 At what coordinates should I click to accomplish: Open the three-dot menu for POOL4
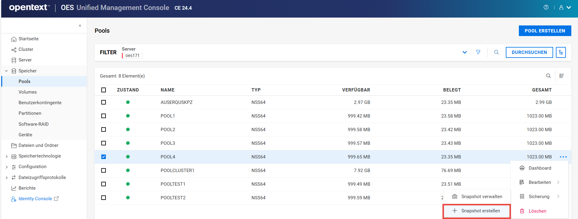pos(563,157)
